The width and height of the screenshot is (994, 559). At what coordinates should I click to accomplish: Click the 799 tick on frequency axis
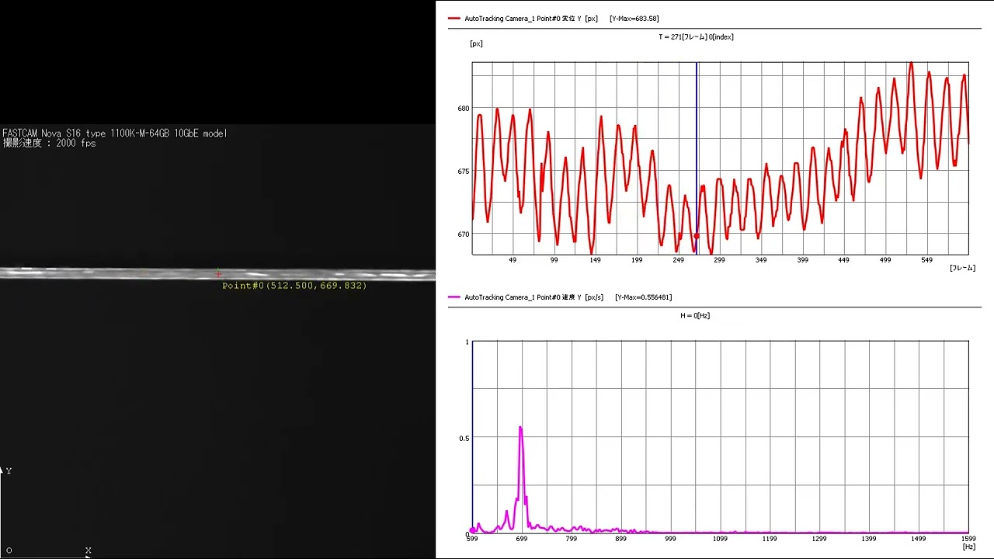tap(572, 539)
